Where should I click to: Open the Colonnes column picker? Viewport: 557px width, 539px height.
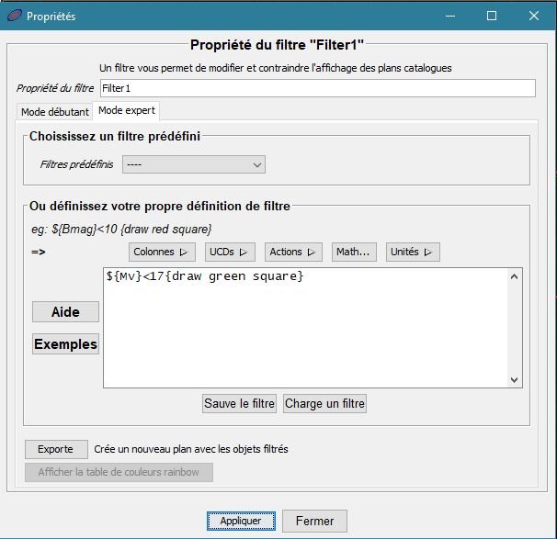click(160, 252)
